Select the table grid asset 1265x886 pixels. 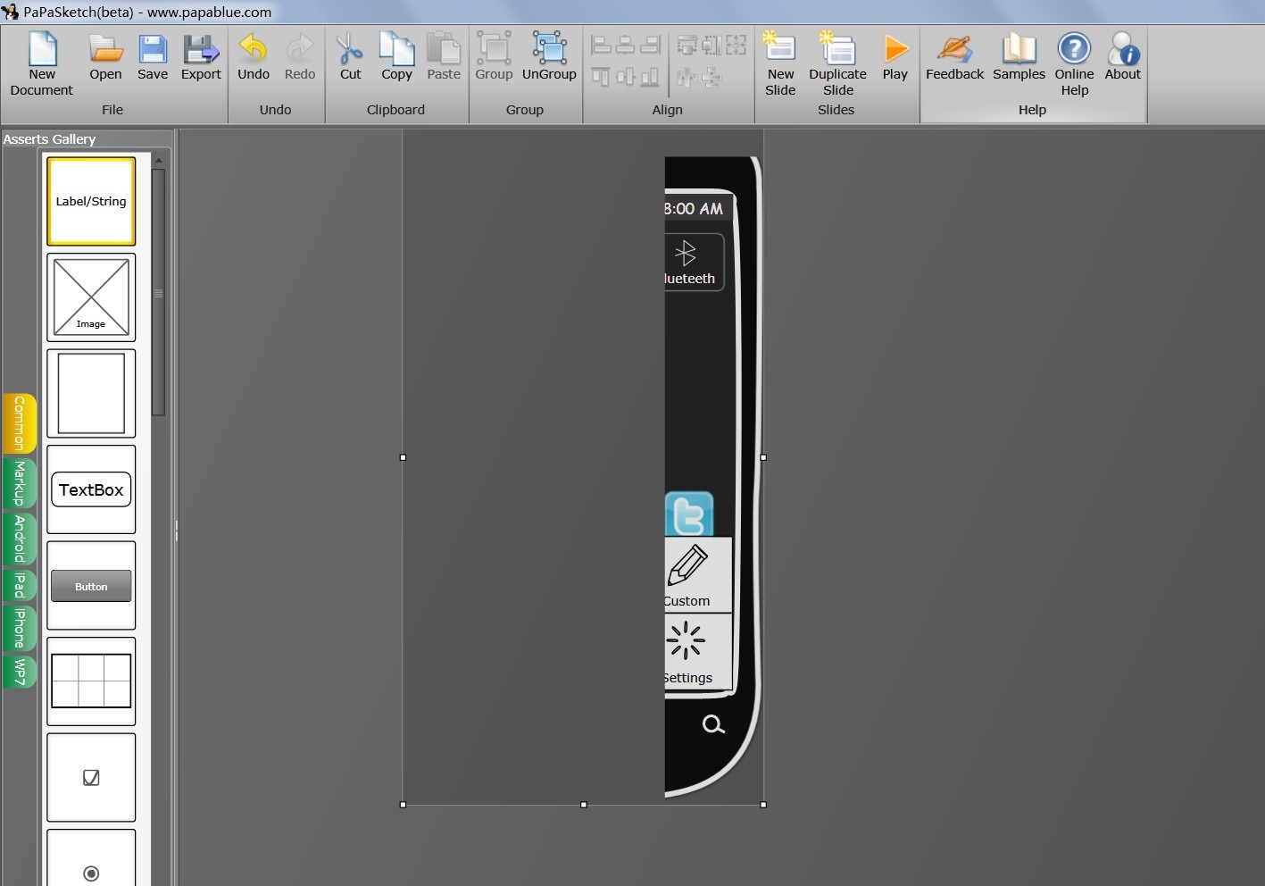tap(91, 681)
